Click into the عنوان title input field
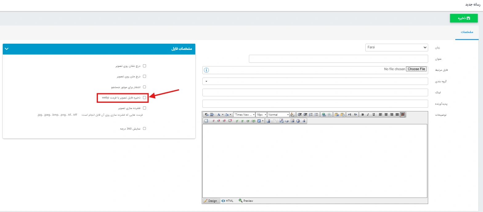Image resolution: width=483 pixels, height=212 pixels. tap(338, 59)
